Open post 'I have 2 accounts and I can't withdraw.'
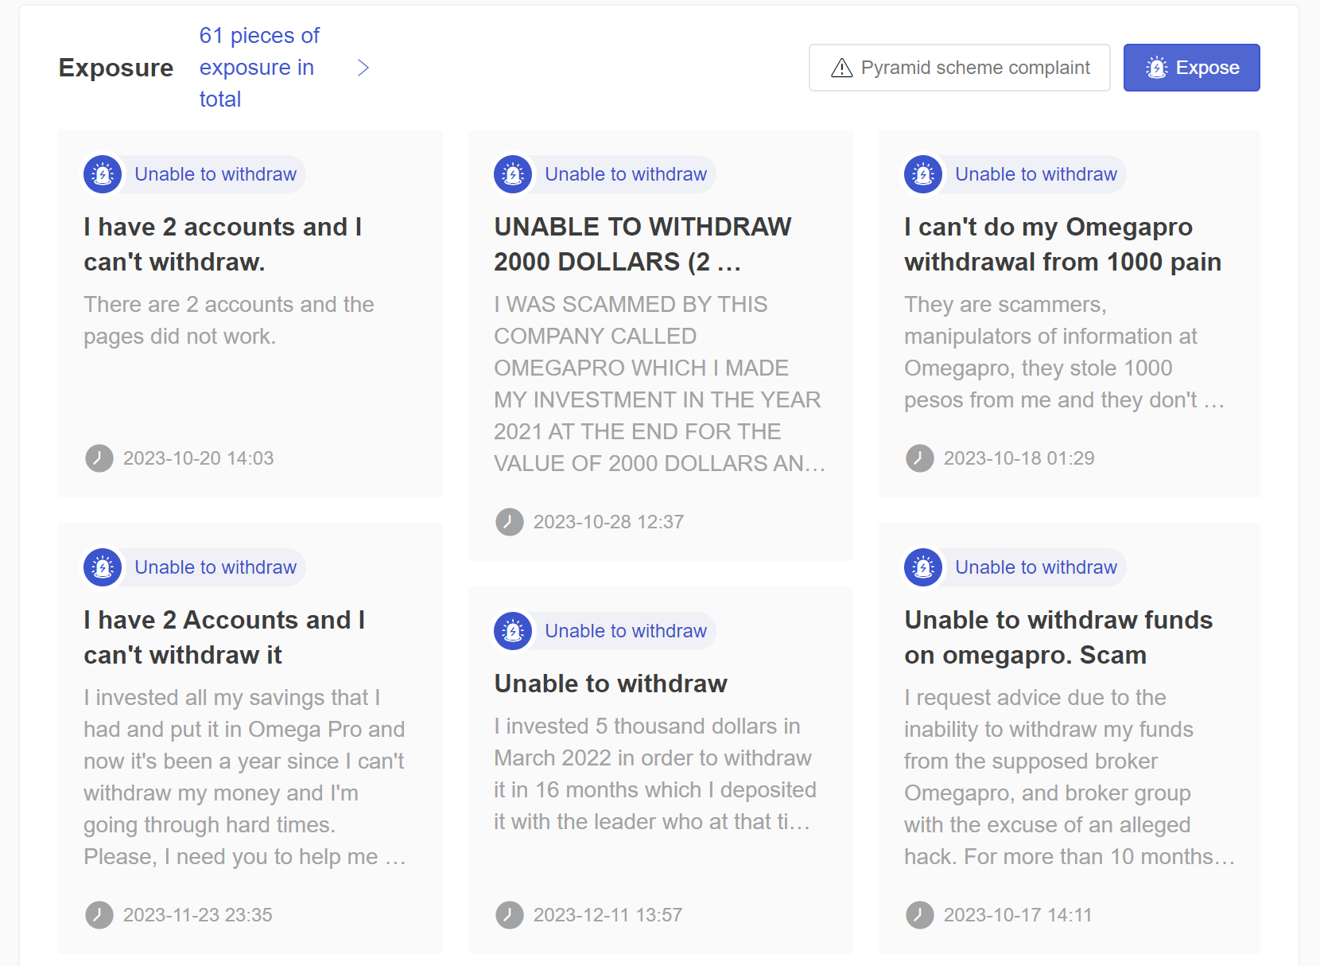Viewport: 1320px width, 966px height. 223,244
